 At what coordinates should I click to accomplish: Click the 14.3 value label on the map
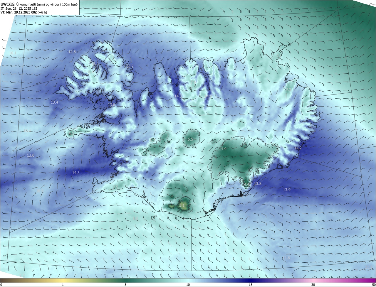pos(76,173)
